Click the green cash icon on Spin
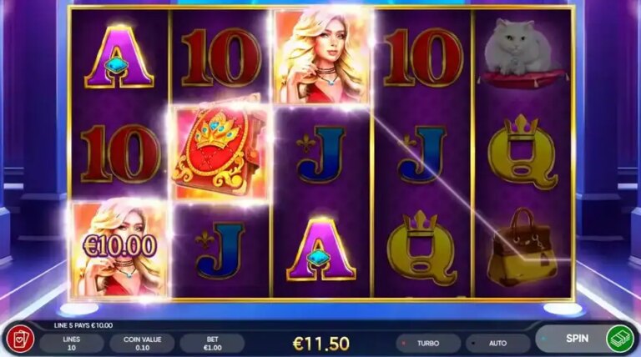 coord(619,338)
